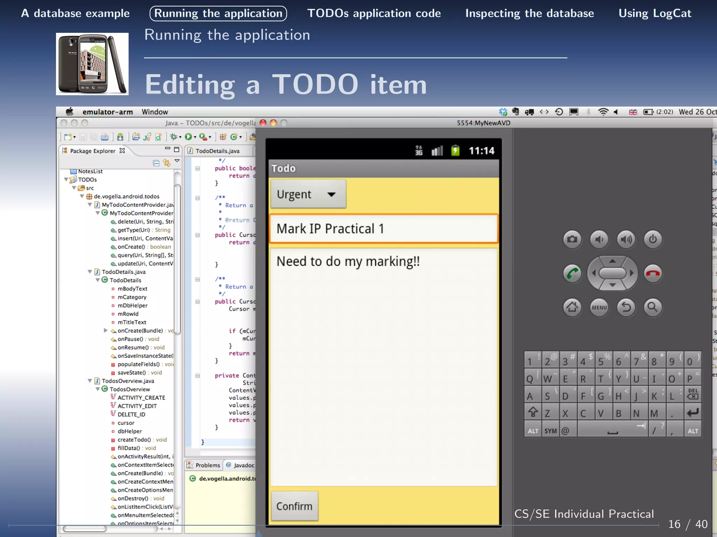Click the D-pad center button

click(612, 273)
